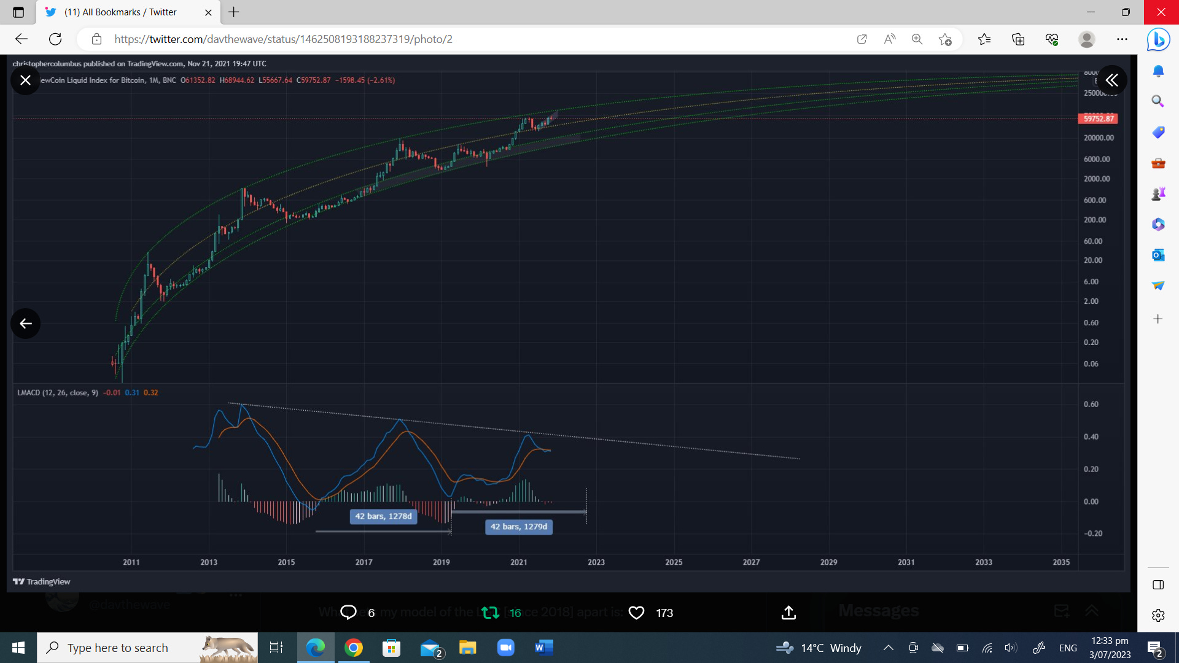Click the address bar URL field
The width and height of the screenshot is (1179, 663).
(x=282, y=39)
